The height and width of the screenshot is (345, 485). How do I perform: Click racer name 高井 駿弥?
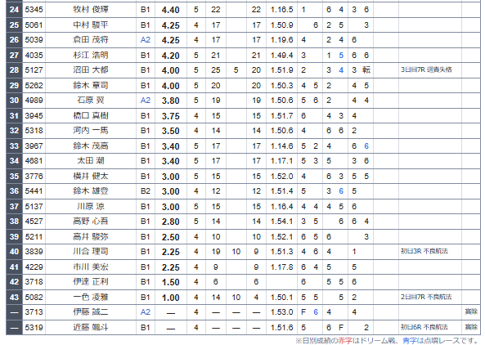coord(91,237)
